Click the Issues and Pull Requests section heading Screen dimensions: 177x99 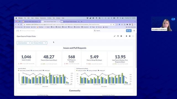click(75, 48)
